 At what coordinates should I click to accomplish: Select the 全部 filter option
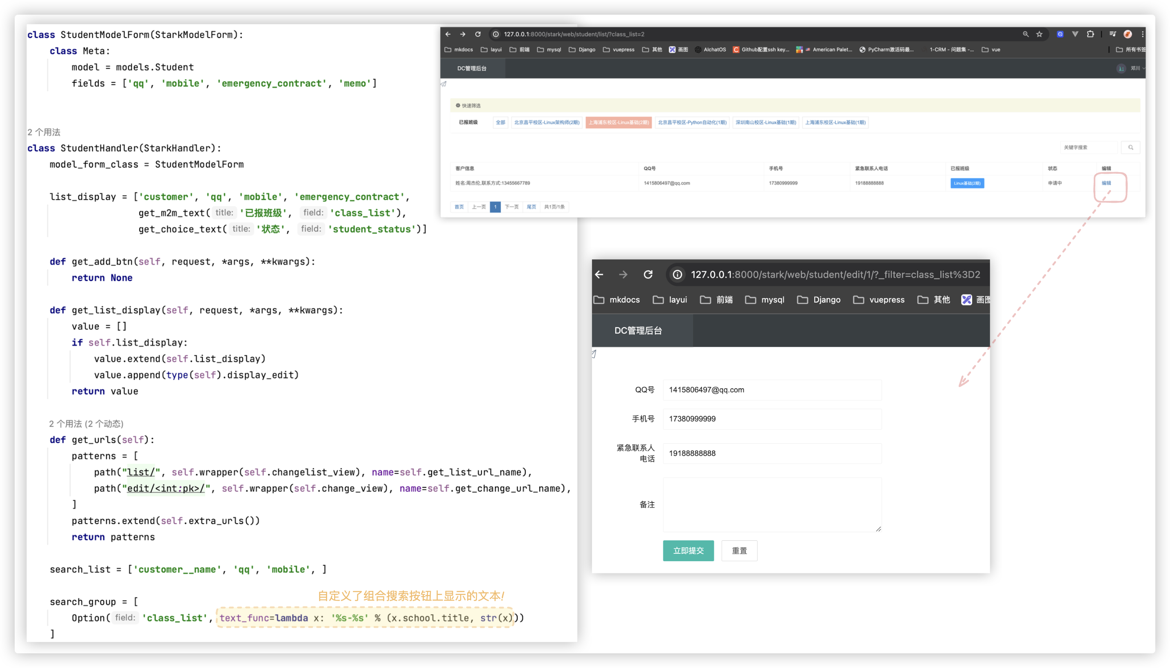click(x=500, y=122)
